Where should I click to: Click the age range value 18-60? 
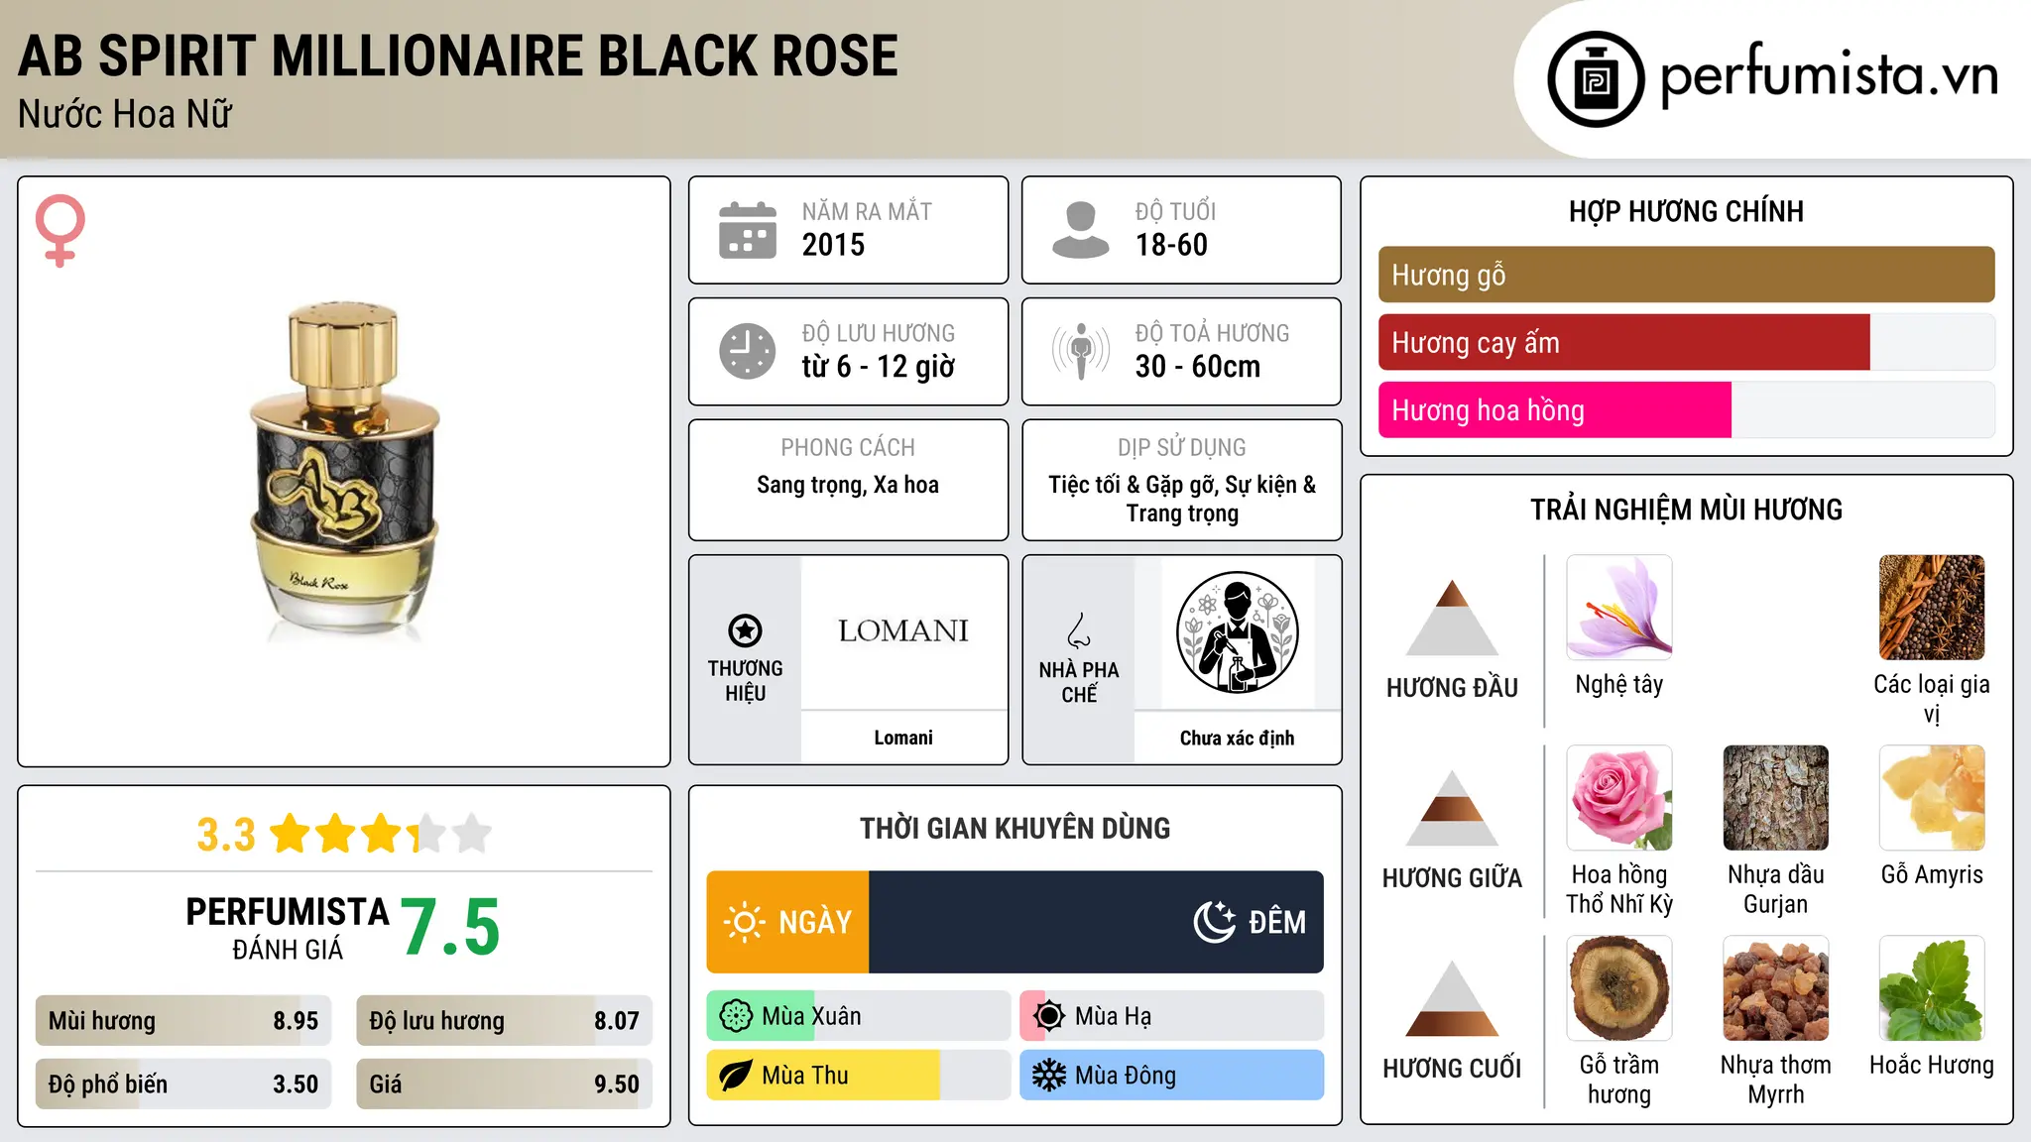click(1171, 245)
